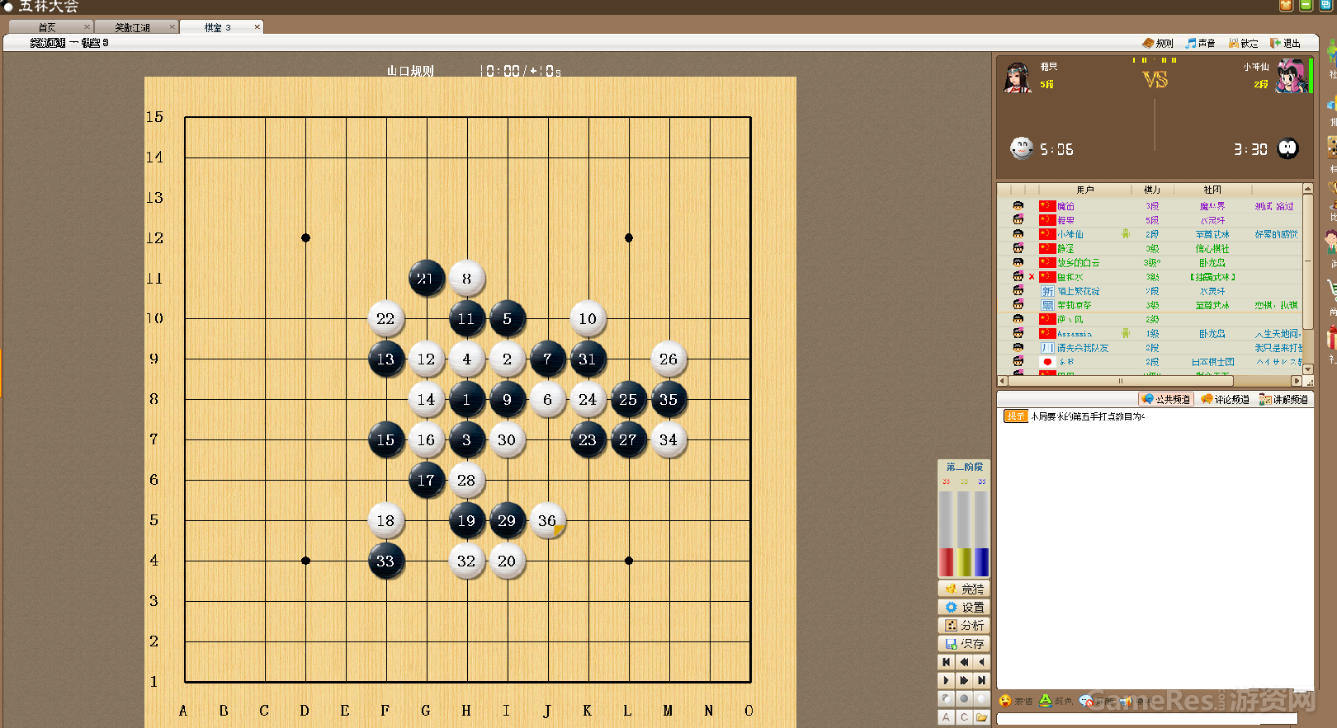Screen dimensions: 1337x728
Task: Open 设置 settings gear button
Action: 963,607
